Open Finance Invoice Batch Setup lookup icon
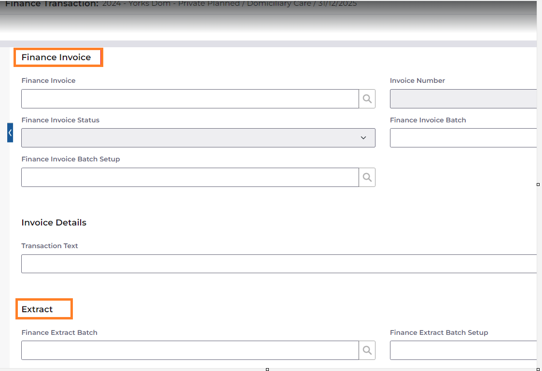The image size is (542, 371). point(367,177)
